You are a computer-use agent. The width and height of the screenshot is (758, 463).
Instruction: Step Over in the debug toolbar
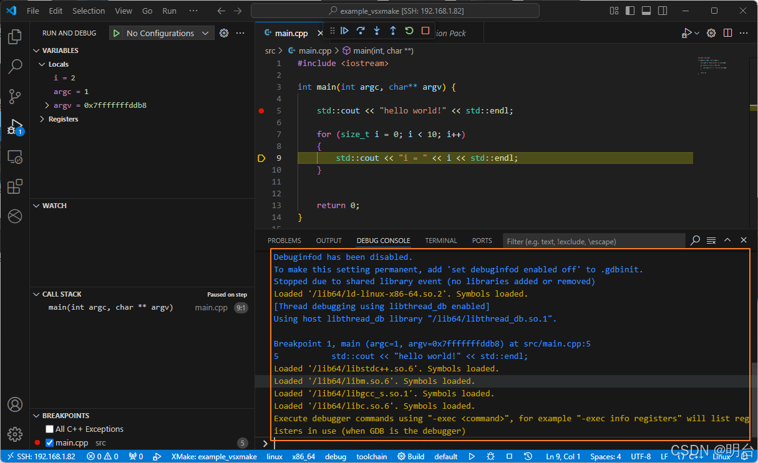pos(361,31)
